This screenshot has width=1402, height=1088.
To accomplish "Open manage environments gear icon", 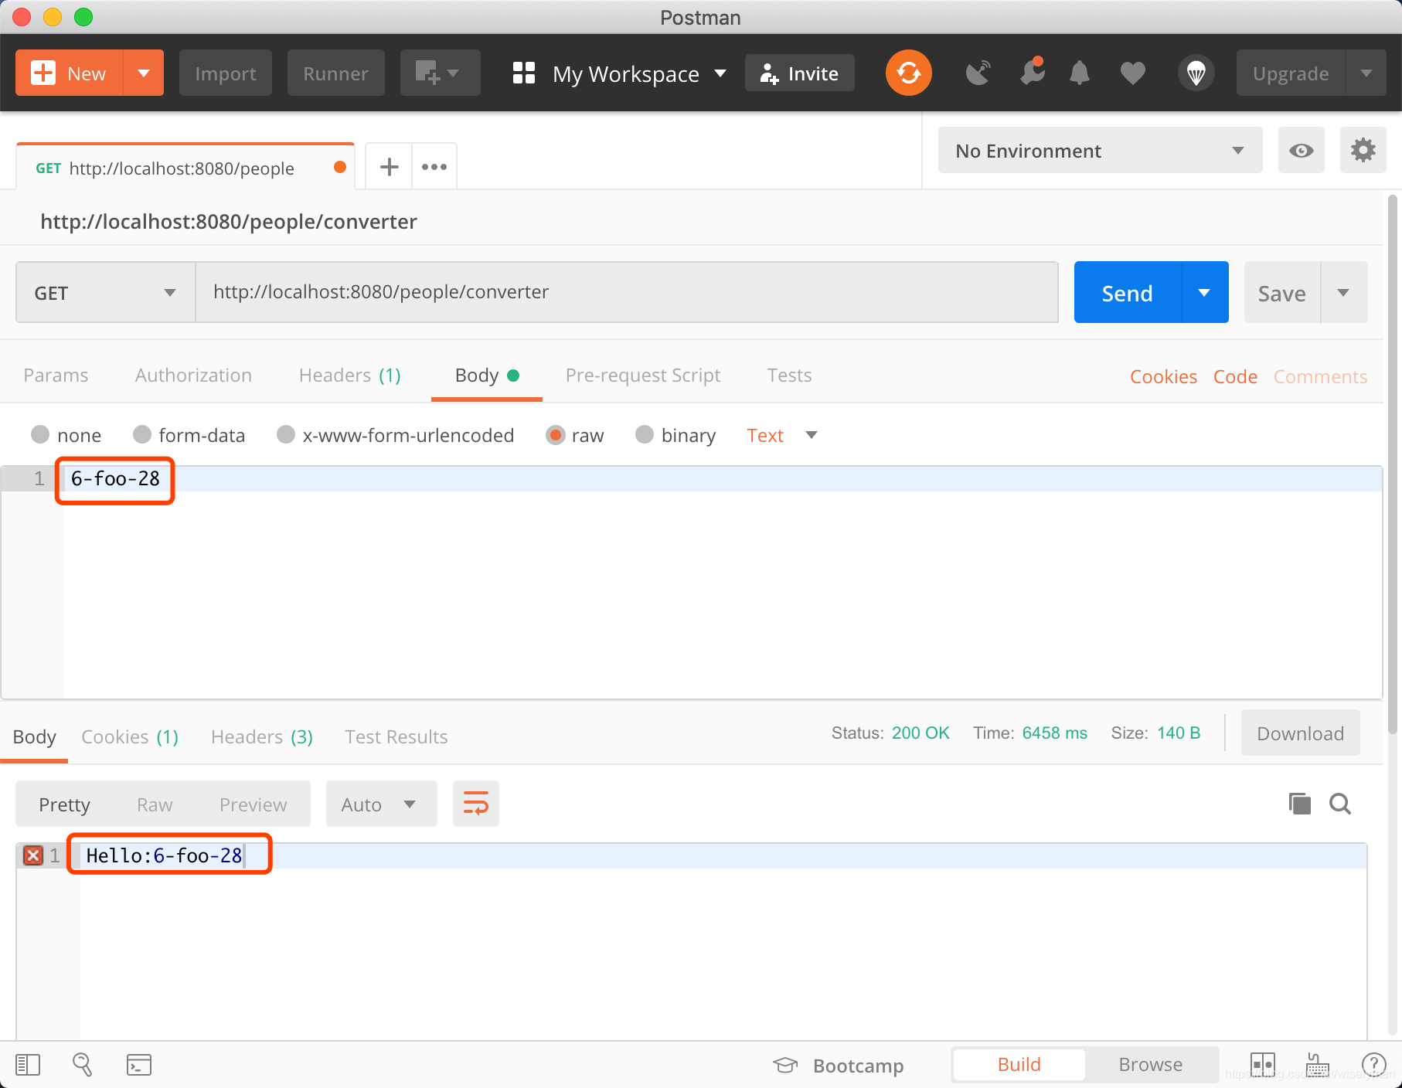I will coord(1363,150).
